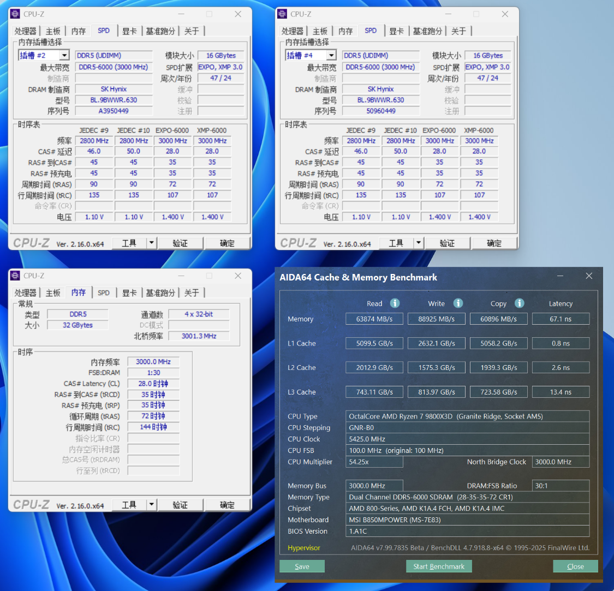614x591 pixels.
Task: Select the SPD tab in slot #2 window
Action: click(x=104, y=31)
